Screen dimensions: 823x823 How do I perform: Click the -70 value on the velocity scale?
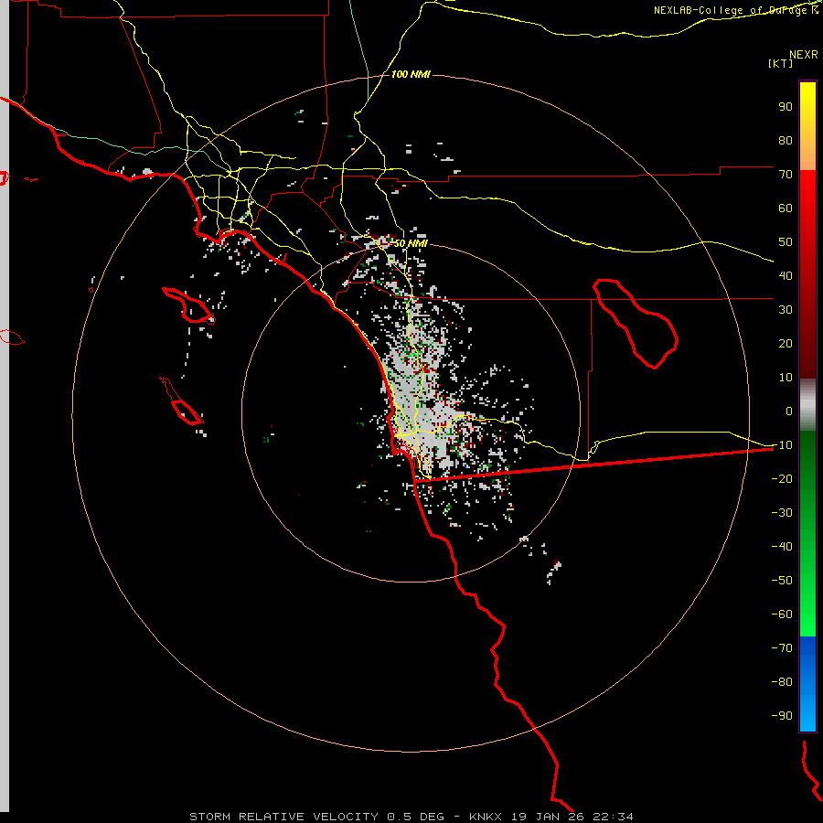coord(782,648)
